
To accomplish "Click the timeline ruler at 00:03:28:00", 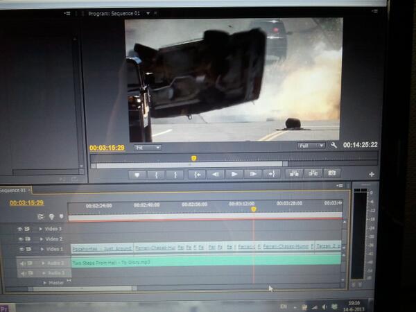I will tap(289, 203).
